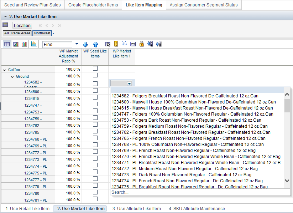This screenshot has height=213, width=293.
Task: Click the WP Market Adjustment Ratio % header
Action: click(x=68, y=56)
